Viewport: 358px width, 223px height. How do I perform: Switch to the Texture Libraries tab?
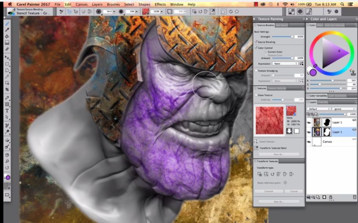[x=276, y=88]
